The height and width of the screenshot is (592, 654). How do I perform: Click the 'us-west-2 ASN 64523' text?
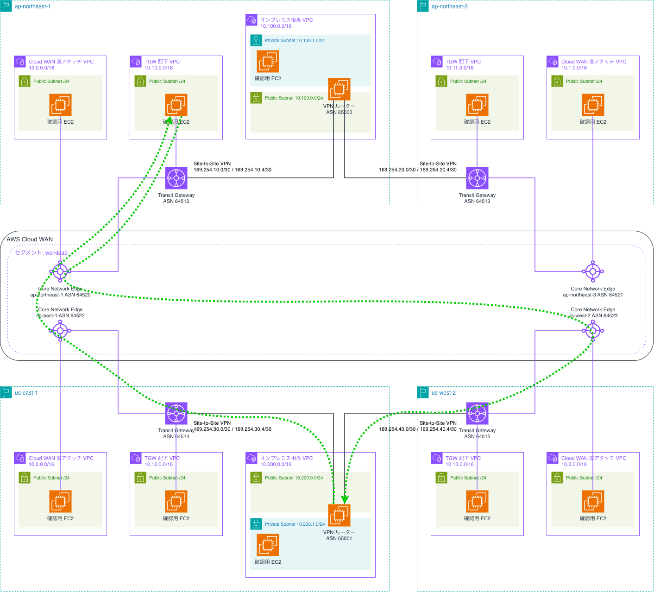tap(593, 316)
